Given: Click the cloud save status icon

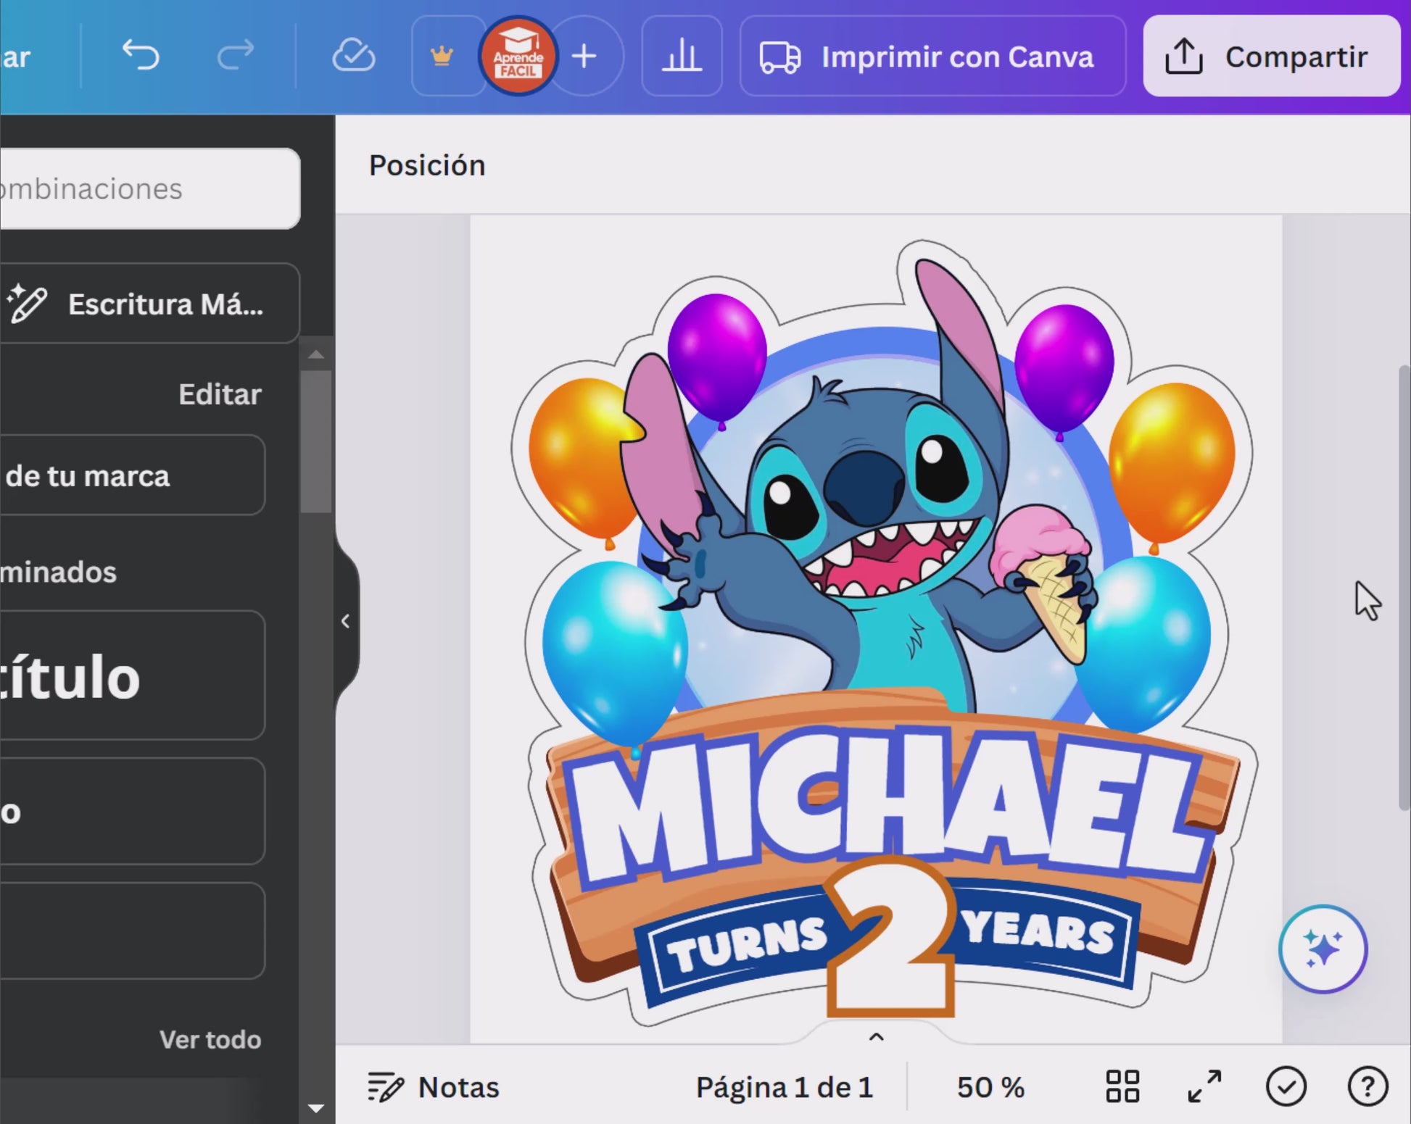Looking at the screenshot, I should (353, 56).
